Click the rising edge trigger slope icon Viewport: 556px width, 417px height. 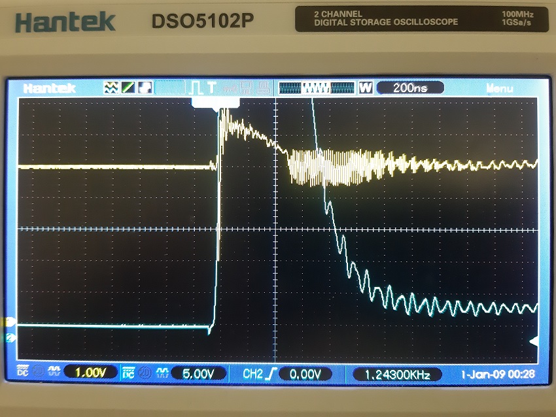(x=271, y=374)
